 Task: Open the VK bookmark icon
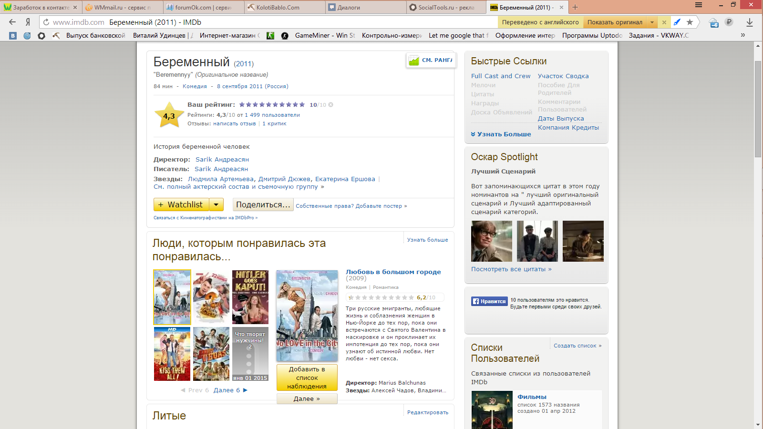(x=13, y=35)
